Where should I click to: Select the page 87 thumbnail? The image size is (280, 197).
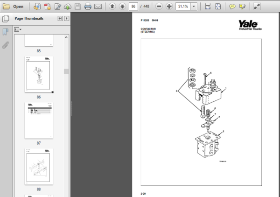pyautogui.click(x=39, y=120)
